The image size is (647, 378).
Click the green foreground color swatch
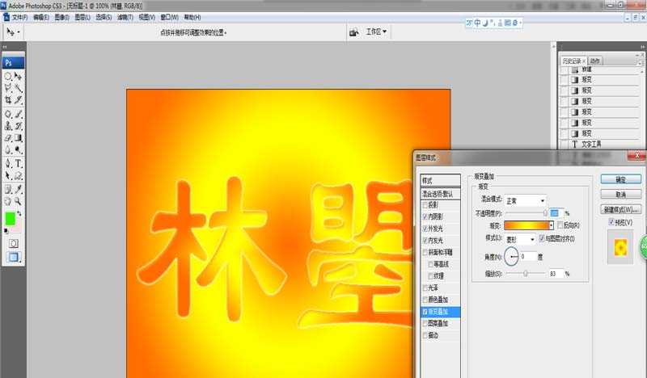pyautogui.click(x=10, y=218)
